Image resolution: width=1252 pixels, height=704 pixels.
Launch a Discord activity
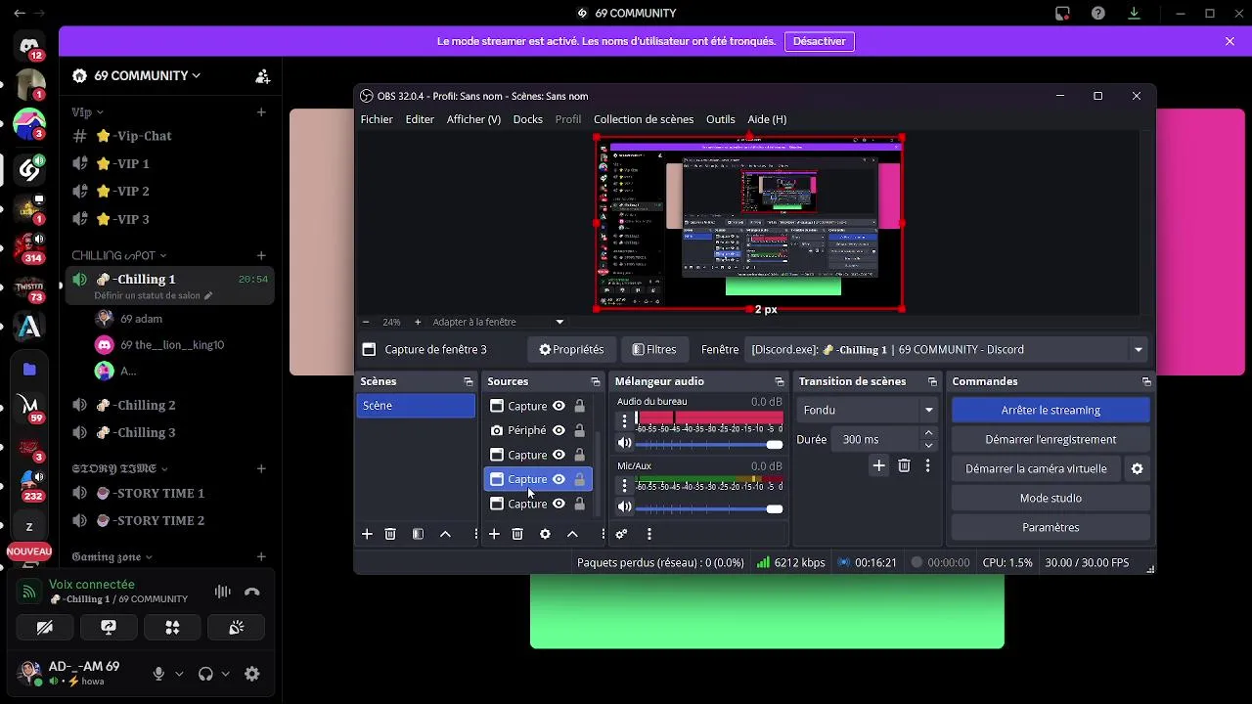pyautogui.click(x=172, y=628)
